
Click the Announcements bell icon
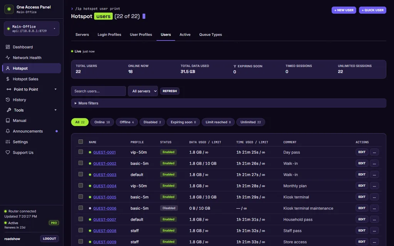click(8, 131)
